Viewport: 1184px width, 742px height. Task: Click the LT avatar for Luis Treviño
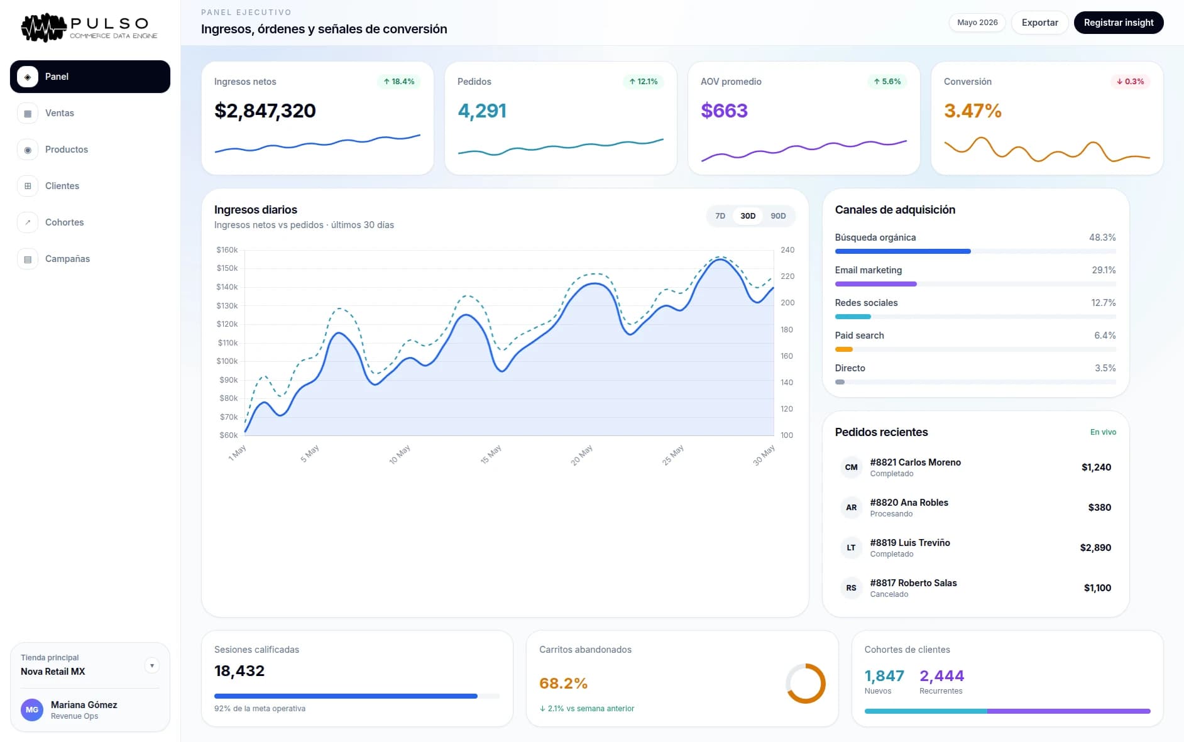851,548
